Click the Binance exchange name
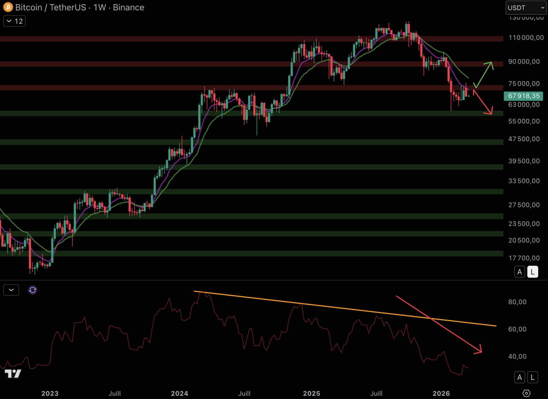Viewport: 548px width, 399px height. [x=128, y=7]
